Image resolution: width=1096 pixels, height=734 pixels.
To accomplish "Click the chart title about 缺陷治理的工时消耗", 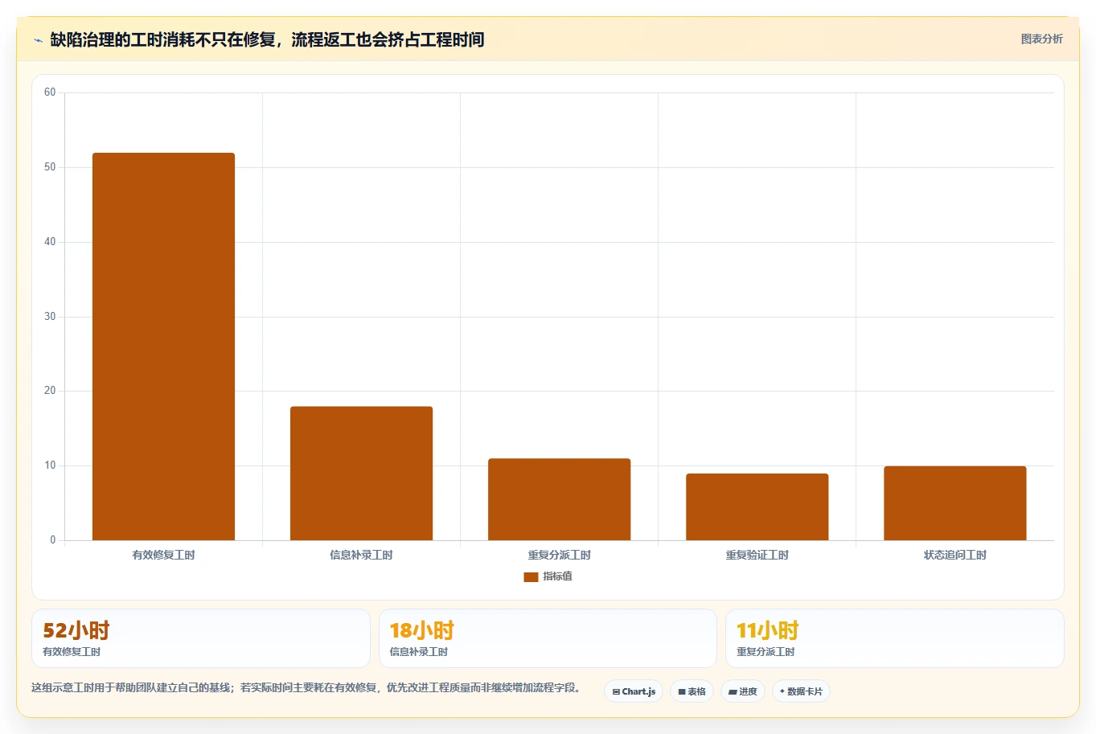I will pos(267,39).
